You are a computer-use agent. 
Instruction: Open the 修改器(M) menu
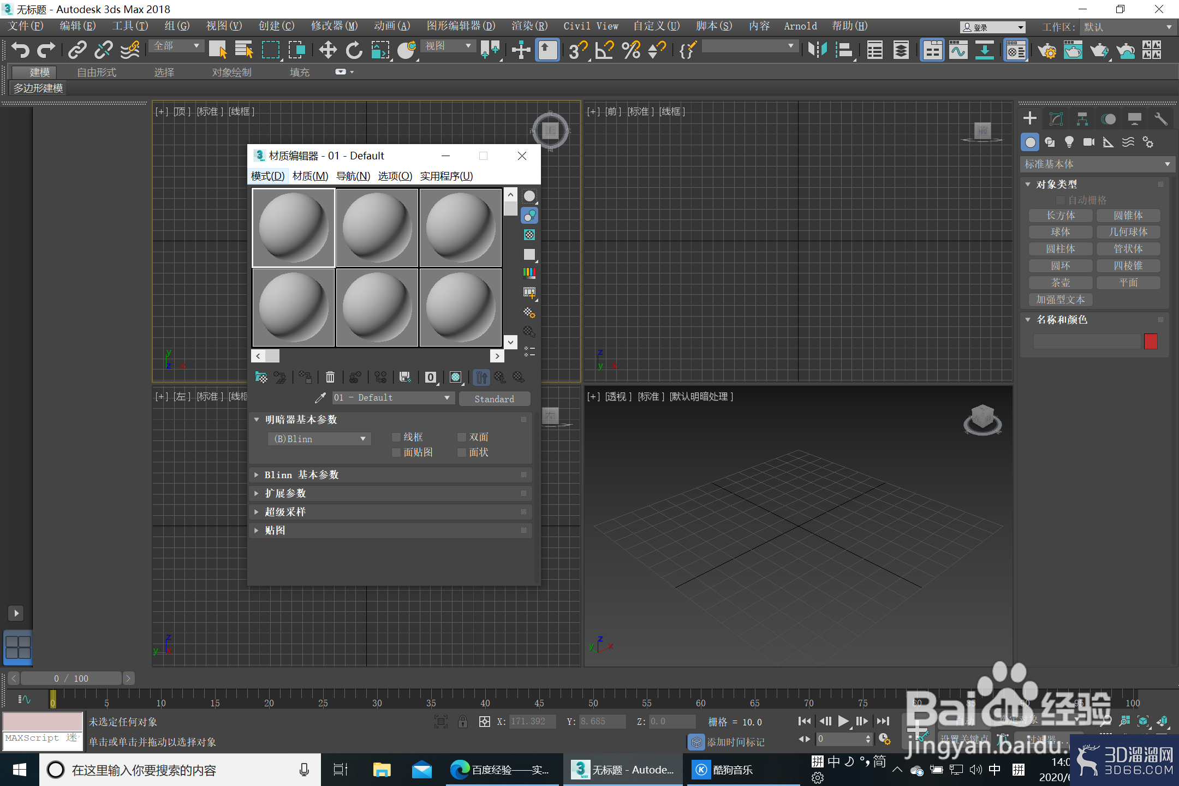[x=334, y=26]
